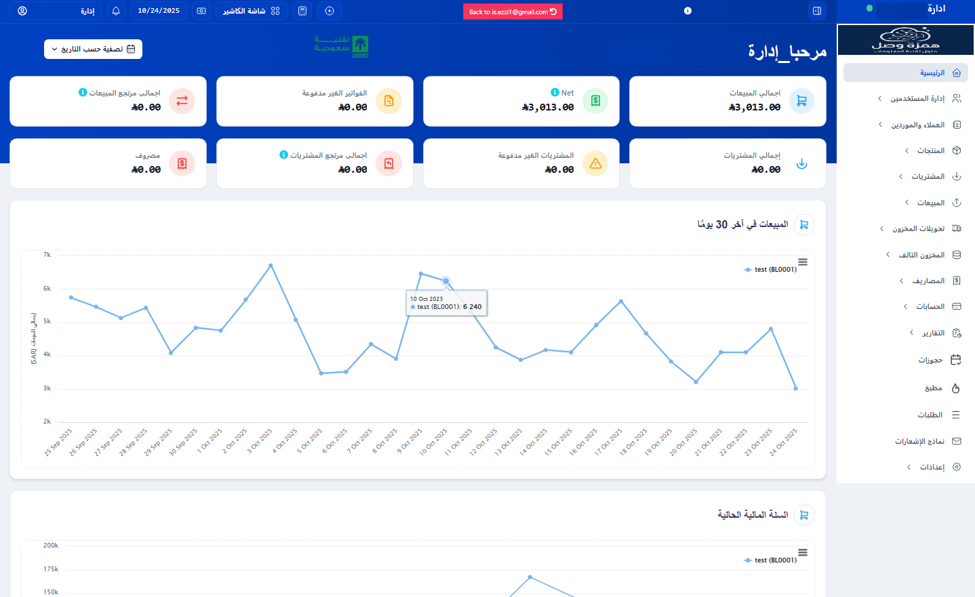Expand the التقارير reports menu
The image size is (975, 597).
click(x=933, y=333)
